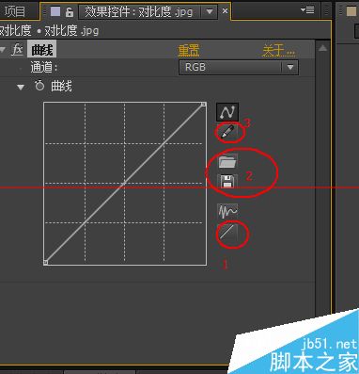
Task: Switch to the 项目 tab
Action: coord(15,11)
